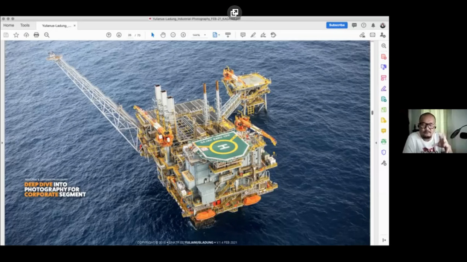The width and height of the screenshot is (467, 262).
Task: Collapse the right tools pane arrow
Action: pyautogui.click(x=376, y=143)
